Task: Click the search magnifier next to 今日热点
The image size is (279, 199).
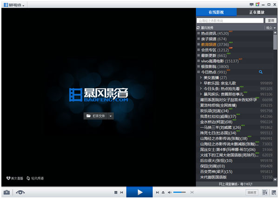Action: [x=261, y=72]
